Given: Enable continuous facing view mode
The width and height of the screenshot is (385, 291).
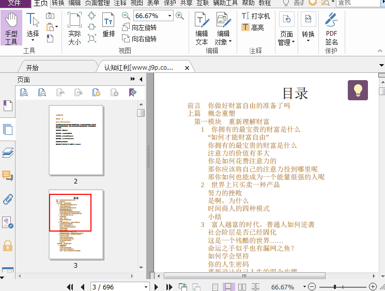Looking at the screenshot, I should 255,287.
